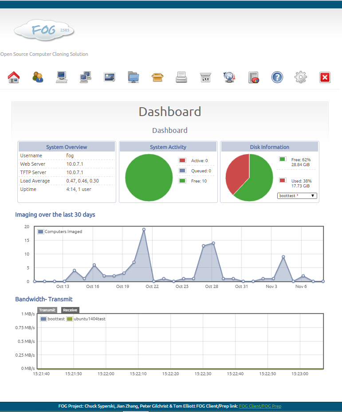Image resolution: width=342 pixels, height=412 pixels.
Task: Open the Group Management icon
Action: click(86, 77)
